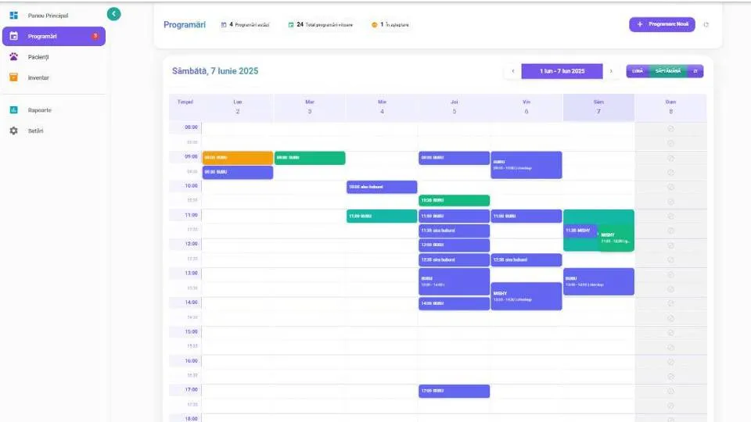Switch to the Zi view
The image size is (751, 422).
pyautogui.click(x=695, y=71)
